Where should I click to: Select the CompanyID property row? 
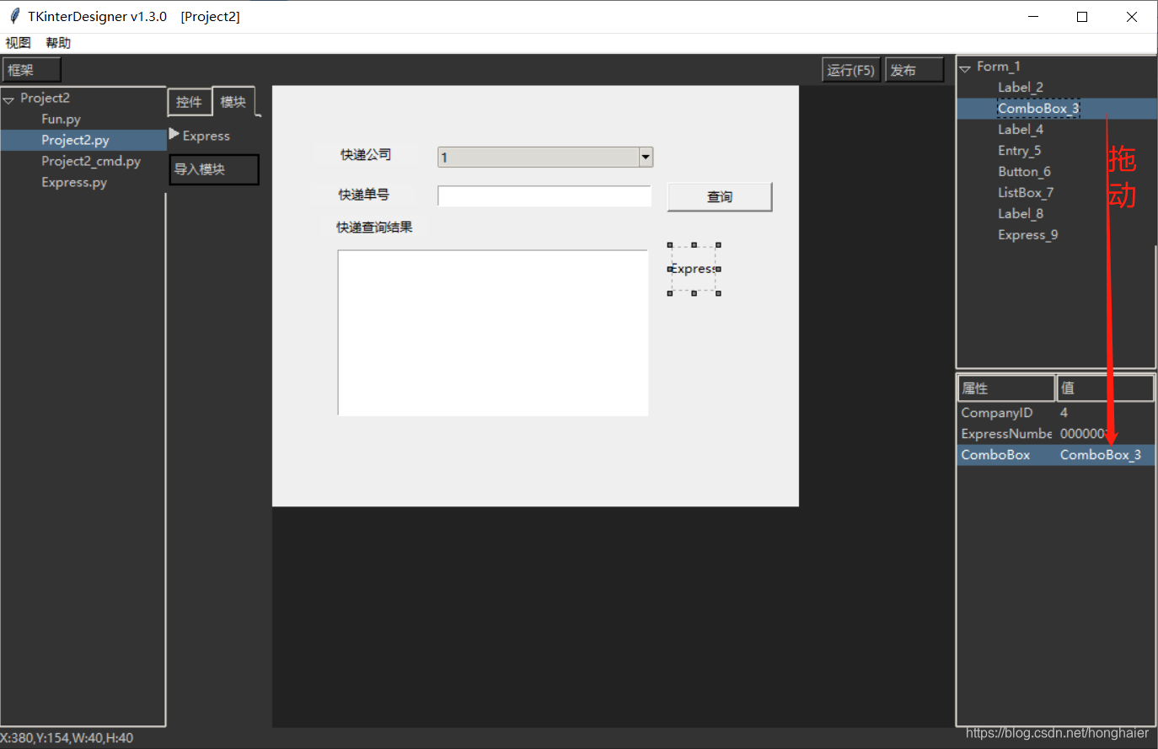coord(1056,413)
